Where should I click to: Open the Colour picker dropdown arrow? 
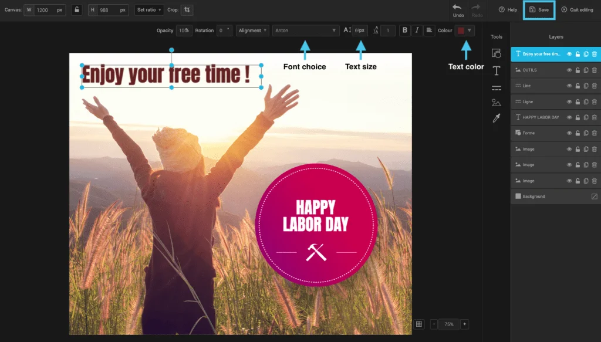[469, 31]
